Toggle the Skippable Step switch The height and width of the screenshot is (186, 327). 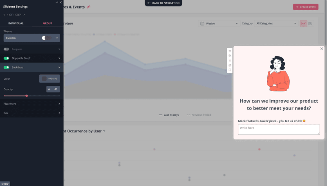[x=6, y=58]
